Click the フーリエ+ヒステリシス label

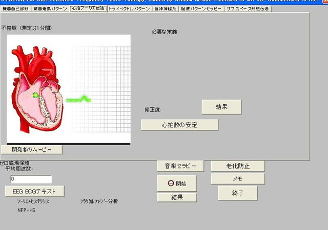(33, 201)
